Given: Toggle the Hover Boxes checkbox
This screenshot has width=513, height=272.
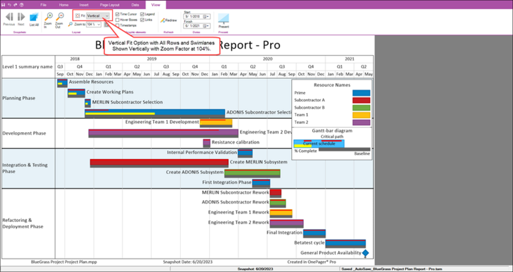Looking at the screenshot, I should (x=117, y=20).
